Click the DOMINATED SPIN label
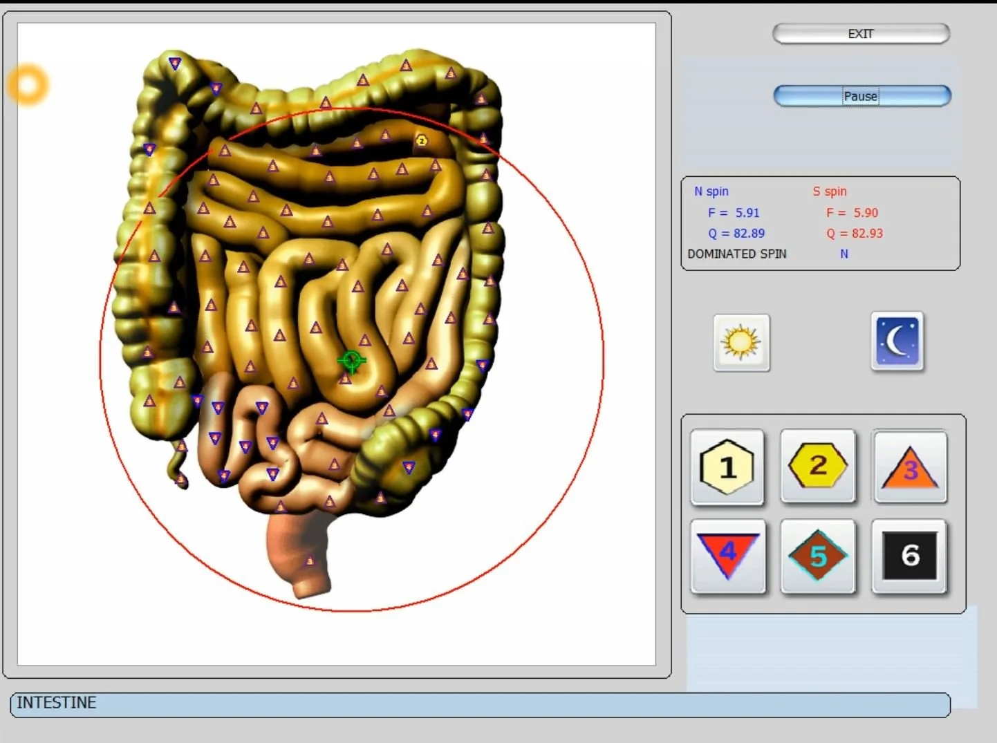 (x=737, y=254)
